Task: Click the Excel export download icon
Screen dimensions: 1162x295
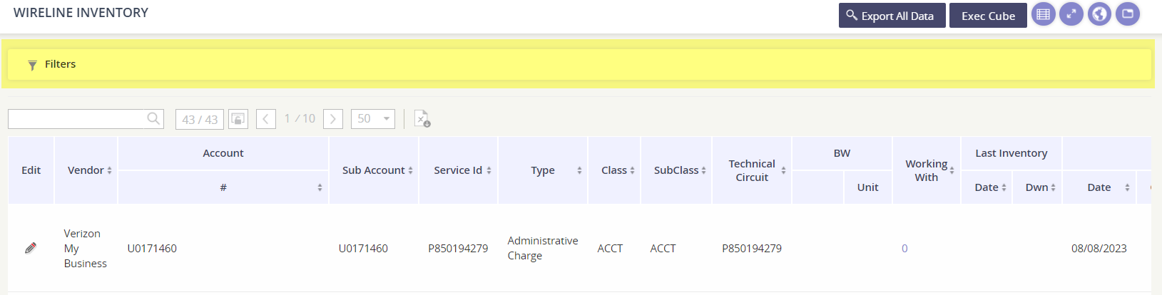Action: (x=422, y=119)
